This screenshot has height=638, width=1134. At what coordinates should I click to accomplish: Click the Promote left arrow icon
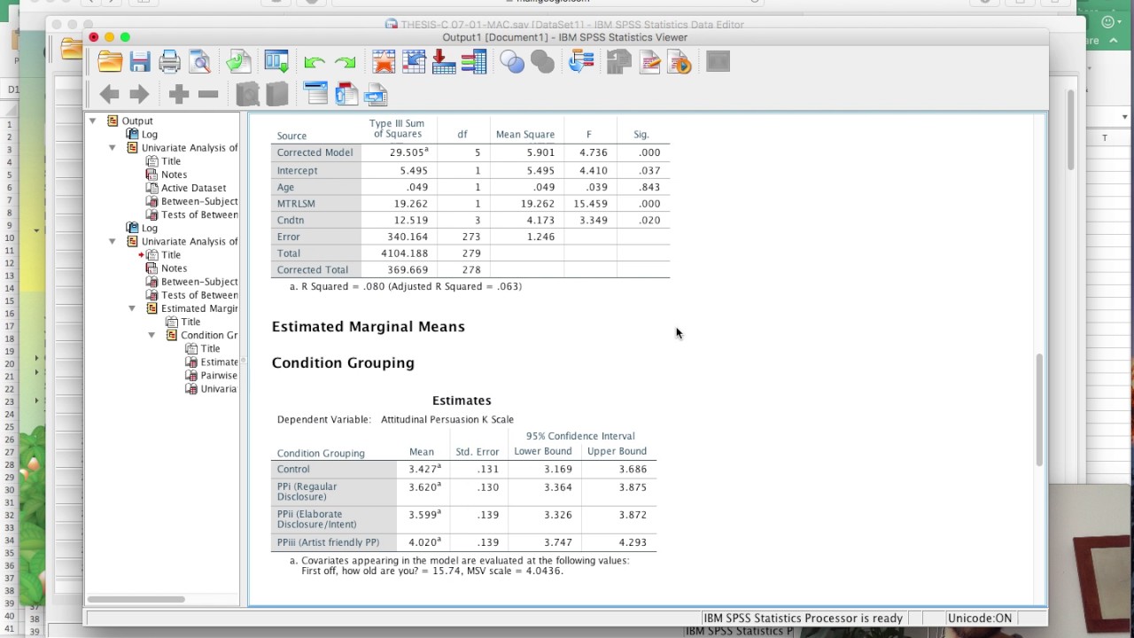point(109,94)
